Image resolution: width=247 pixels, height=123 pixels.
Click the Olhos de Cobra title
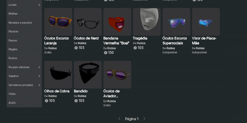pyautogui.click(x=57, y=91)
